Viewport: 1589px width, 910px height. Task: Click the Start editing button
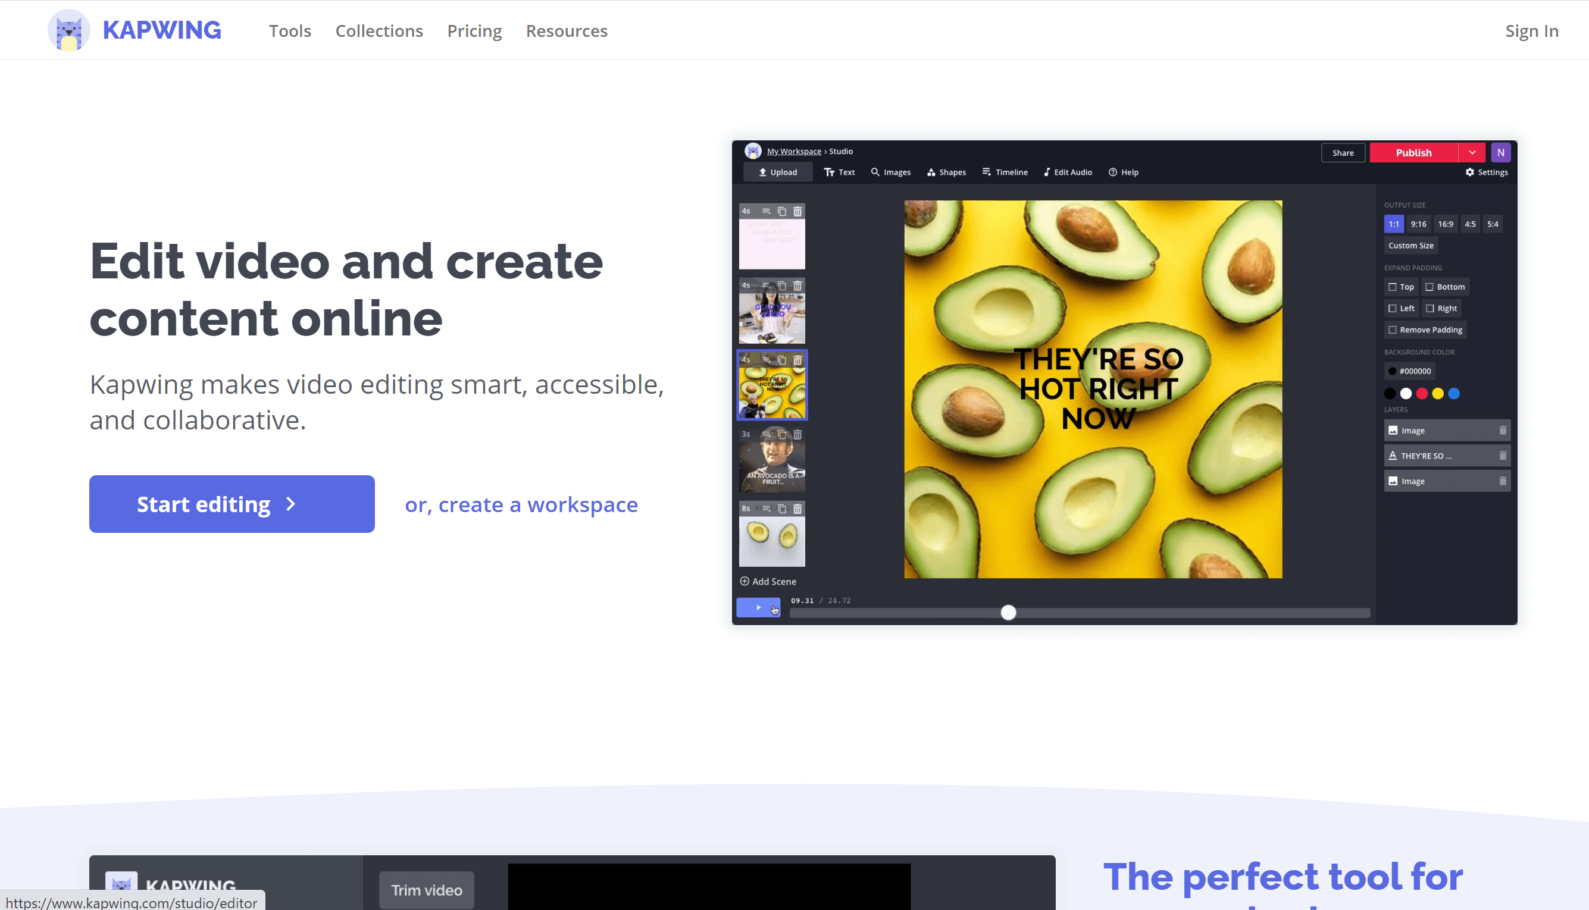[x=232, y=504]
